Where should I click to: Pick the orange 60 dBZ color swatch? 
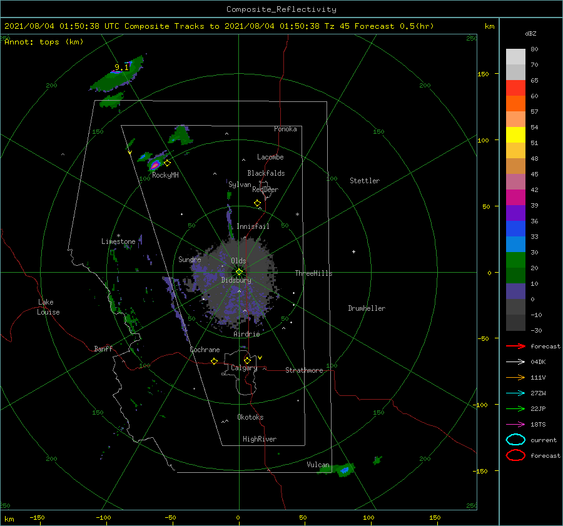pyautogui.click(x=515, y=103)
